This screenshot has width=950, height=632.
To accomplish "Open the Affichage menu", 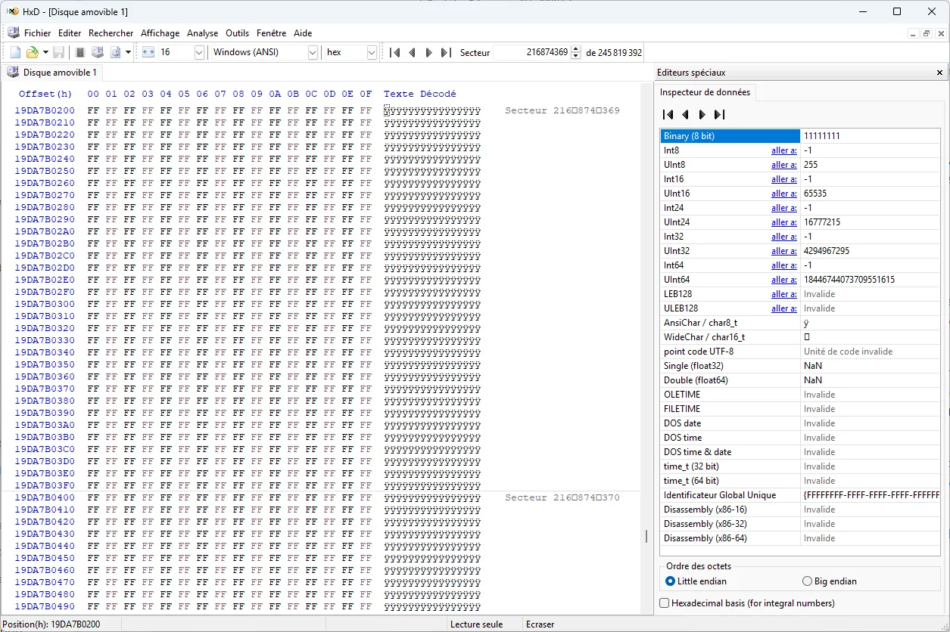I will [160, 33].
